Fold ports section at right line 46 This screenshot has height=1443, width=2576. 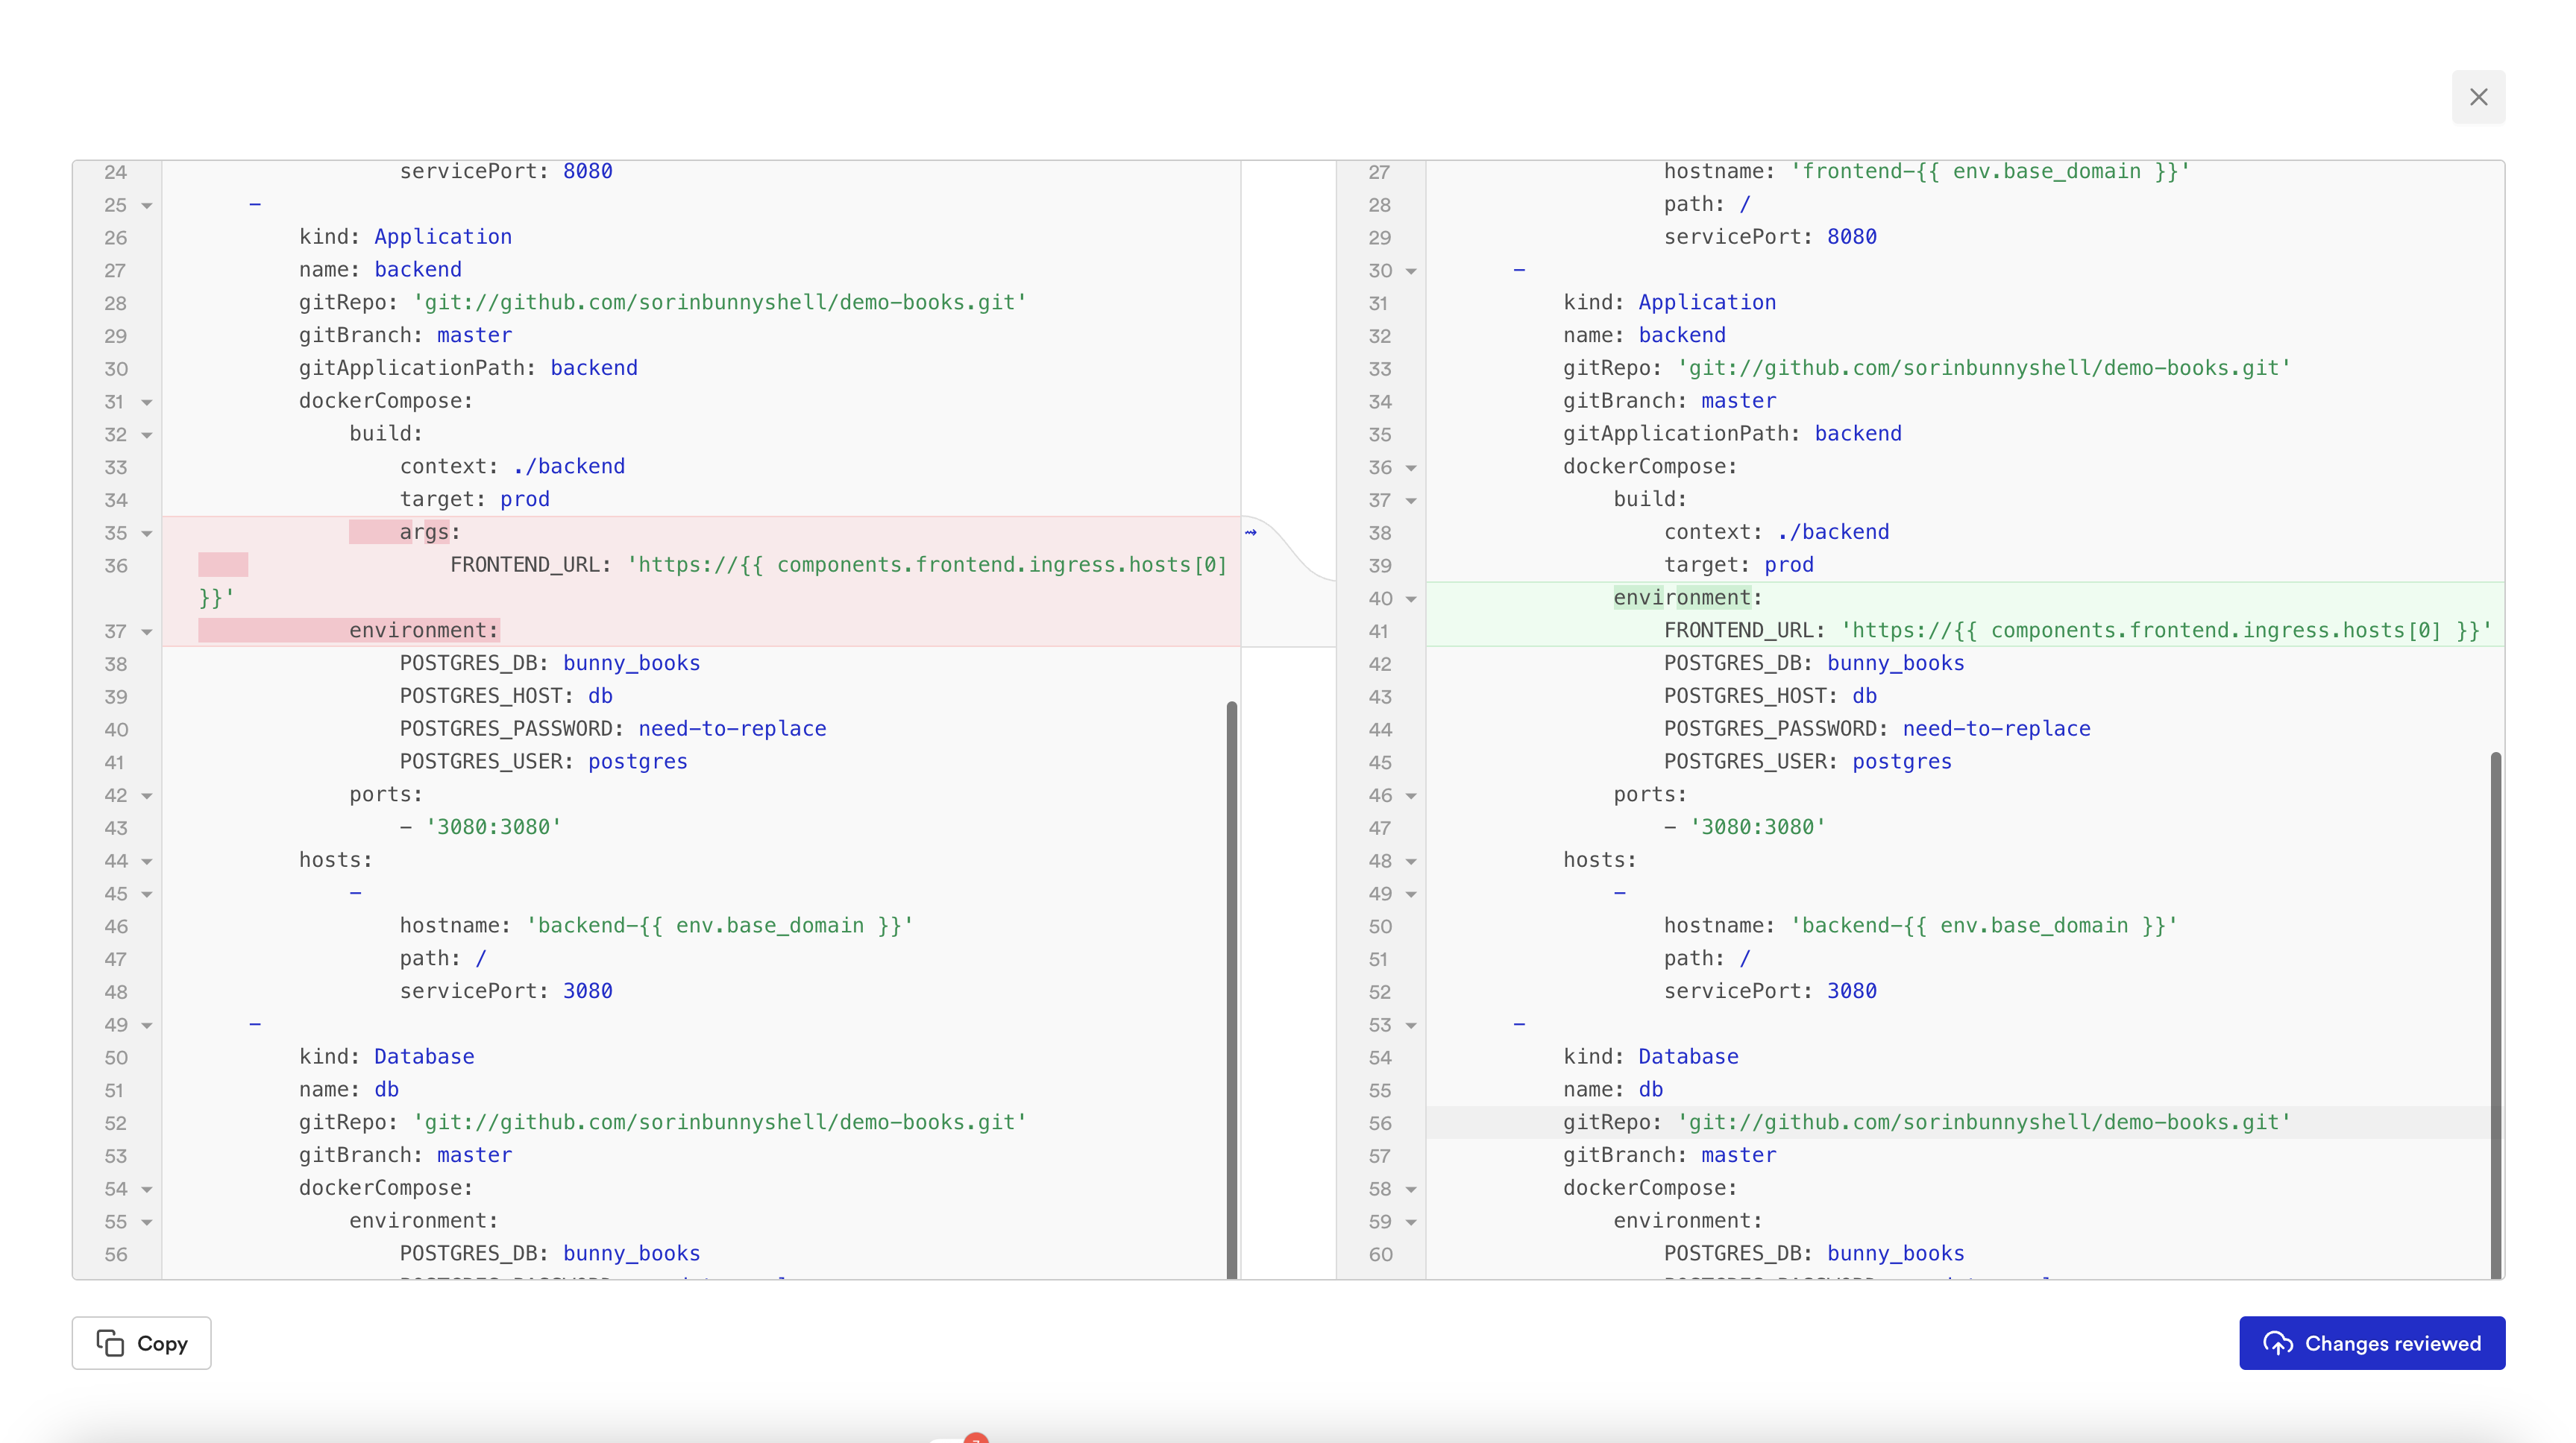[1411, 797]
